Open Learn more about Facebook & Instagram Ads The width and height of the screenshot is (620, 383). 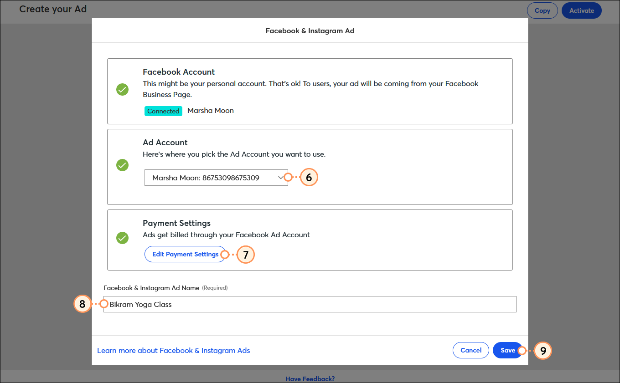coord(174,351)
